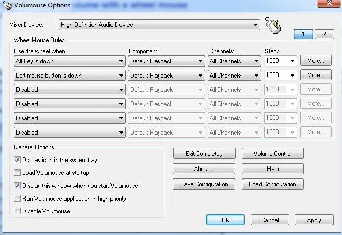Toggle Display icon in the system tray

click(18, 159)
